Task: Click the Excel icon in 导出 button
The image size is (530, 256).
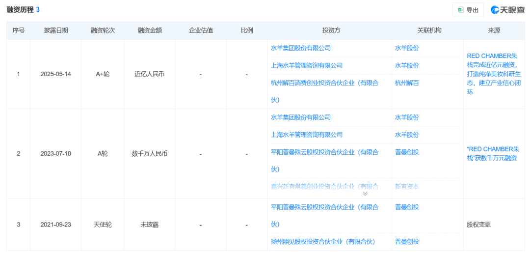Action: (x=460, y=10)
